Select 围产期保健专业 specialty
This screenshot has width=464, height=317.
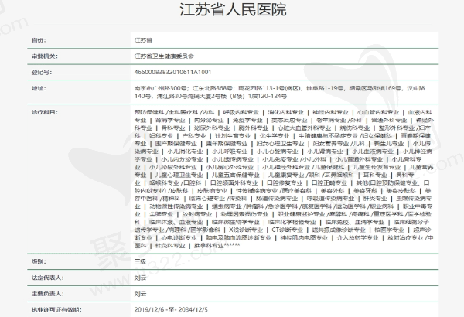click(x=176, y=144)
